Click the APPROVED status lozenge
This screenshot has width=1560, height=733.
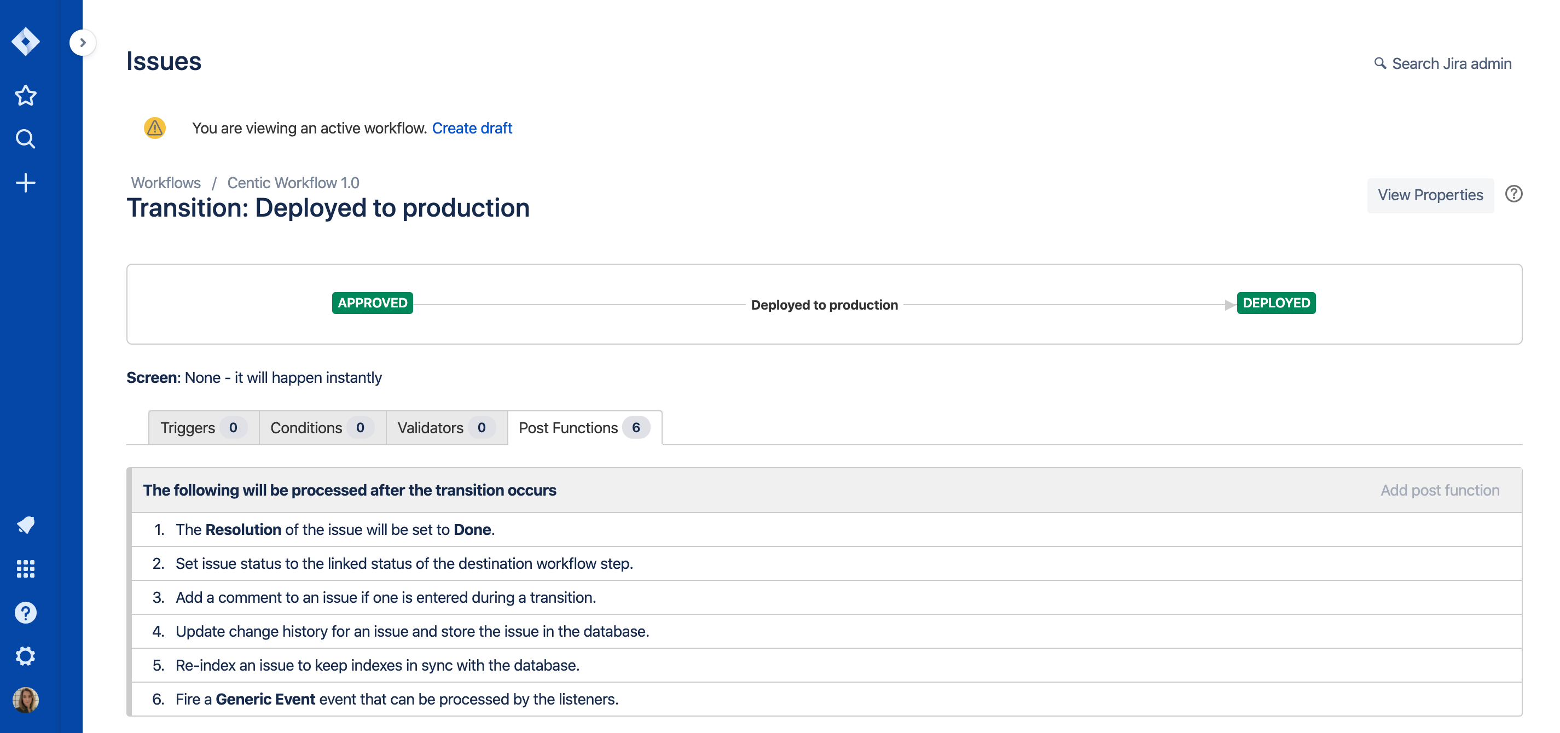point(373,302)
